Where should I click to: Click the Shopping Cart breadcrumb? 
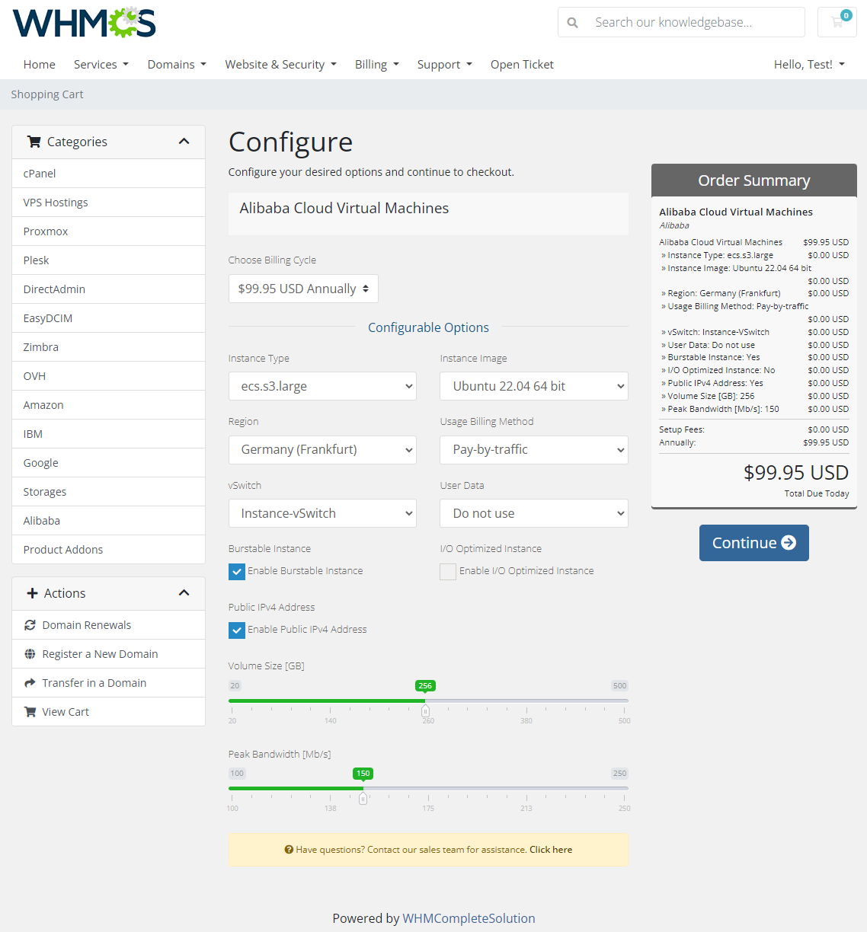[47, 94]
